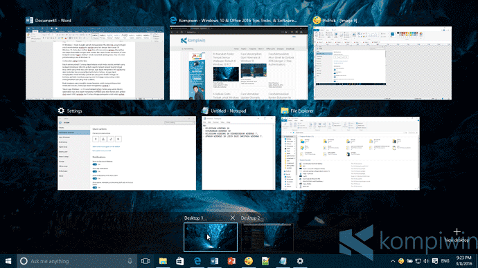
Task: Open the network tray icon
Action: coord(418,261)
